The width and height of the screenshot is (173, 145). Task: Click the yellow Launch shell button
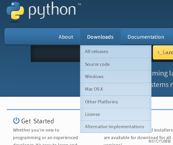point(163,52)
